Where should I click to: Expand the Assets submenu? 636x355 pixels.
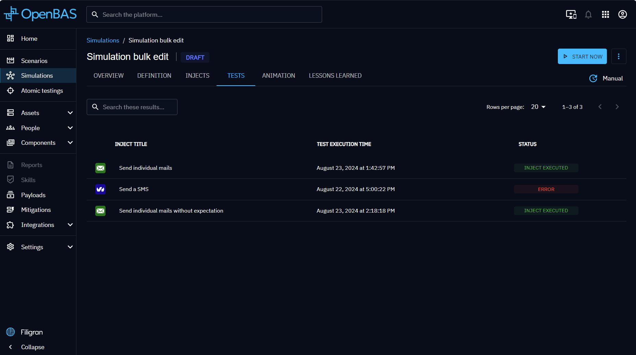[x=70, y=113]
